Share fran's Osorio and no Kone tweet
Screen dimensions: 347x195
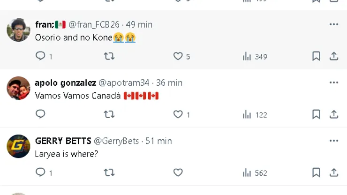point(334,56)
